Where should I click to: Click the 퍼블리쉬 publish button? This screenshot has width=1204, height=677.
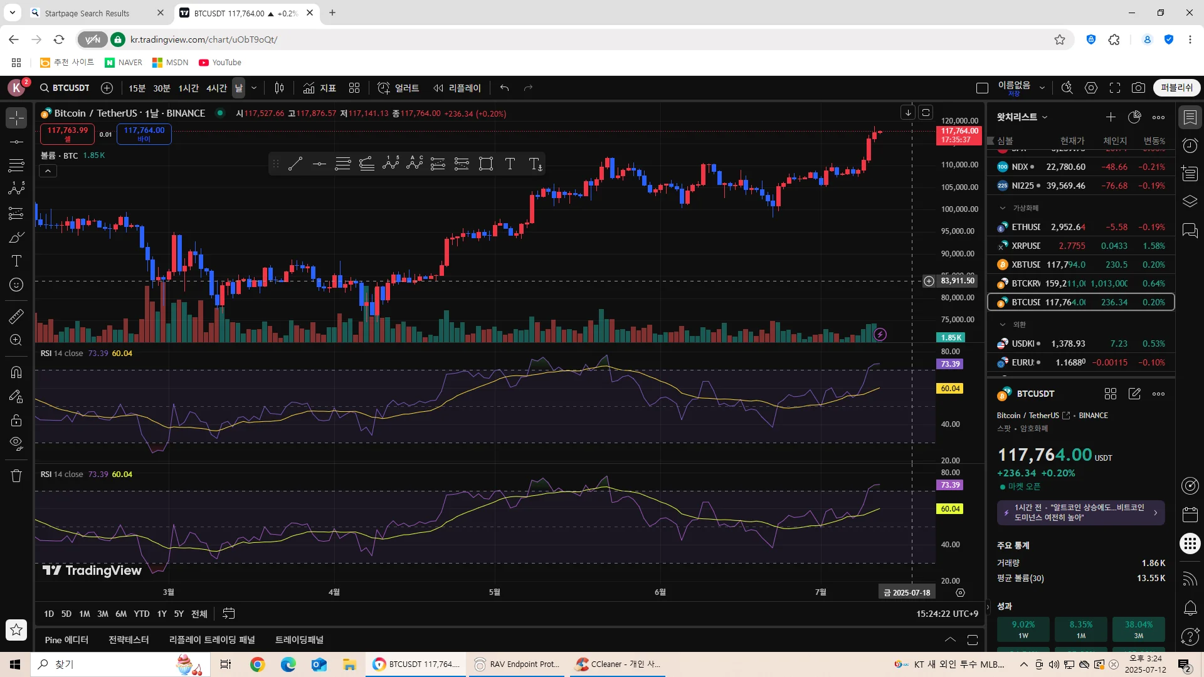[x=1176, y=88]
